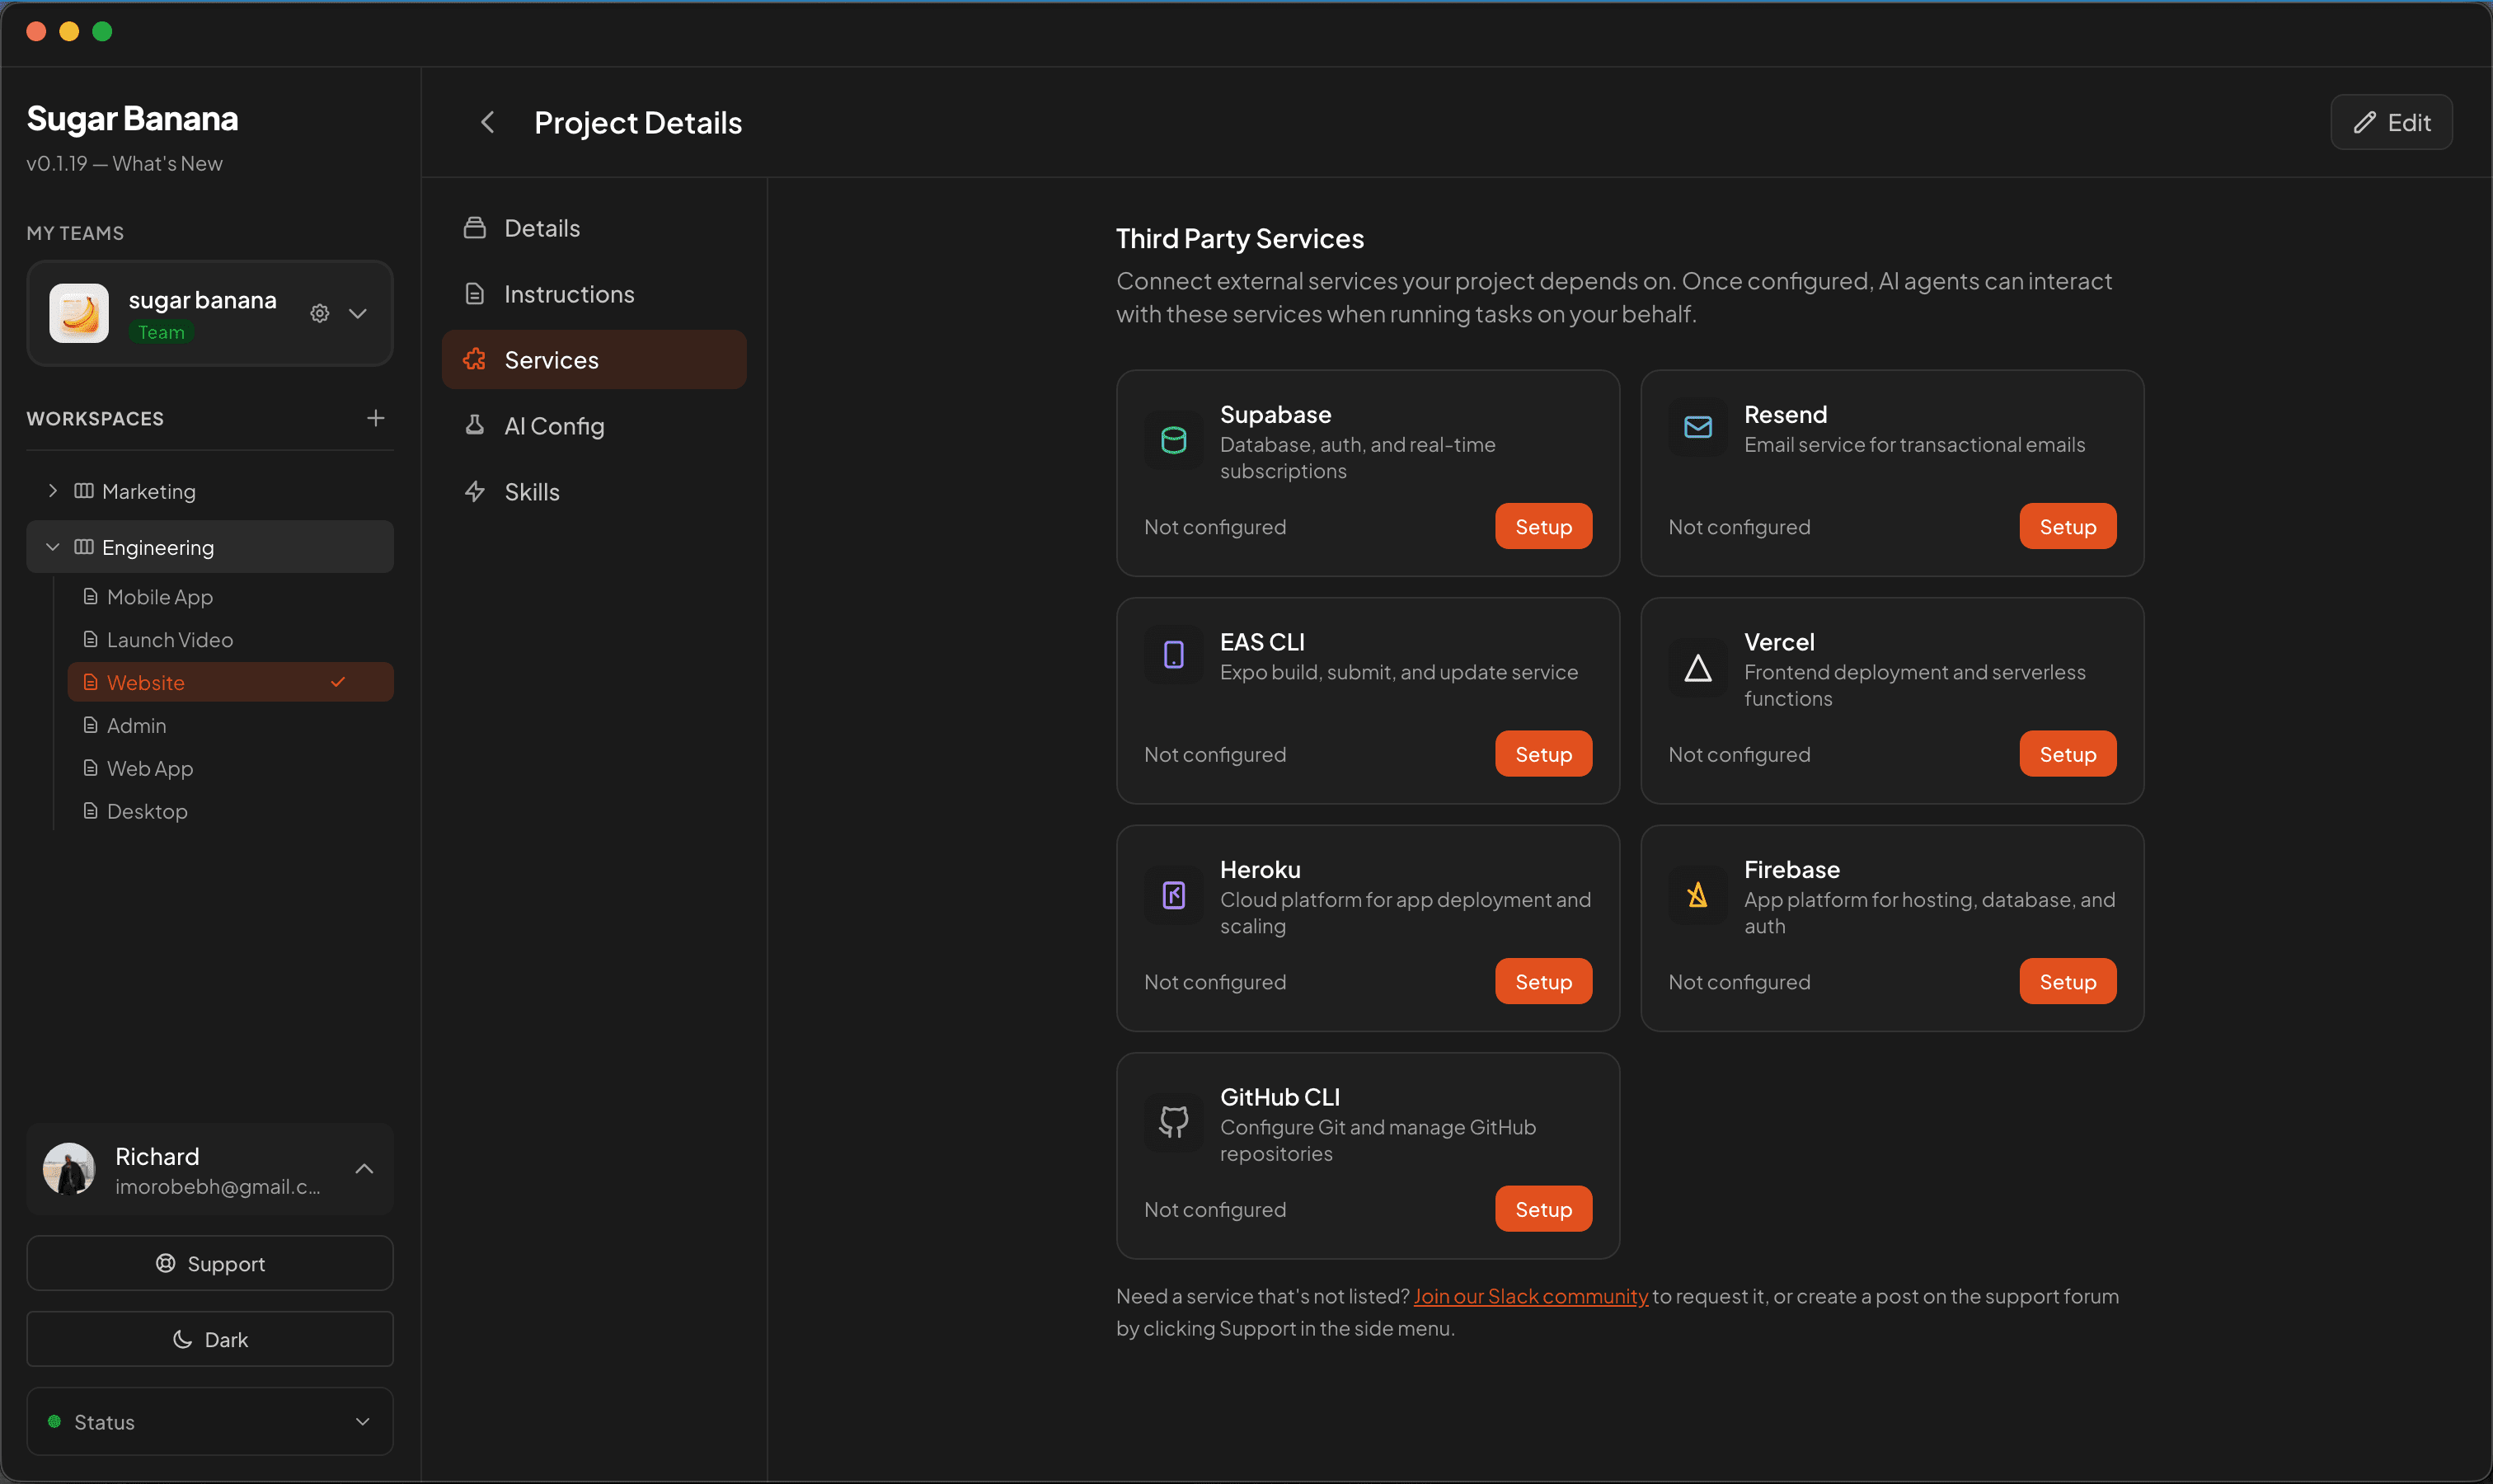This screenshot has height=1484, width=2493.
Task: Go to the Skills section
Action: pyautogui.click(x=594, y=492)
